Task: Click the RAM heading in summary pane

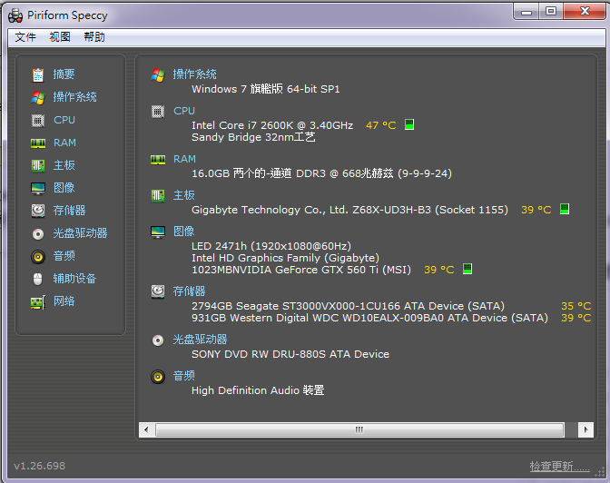Action: pos(184,159)
